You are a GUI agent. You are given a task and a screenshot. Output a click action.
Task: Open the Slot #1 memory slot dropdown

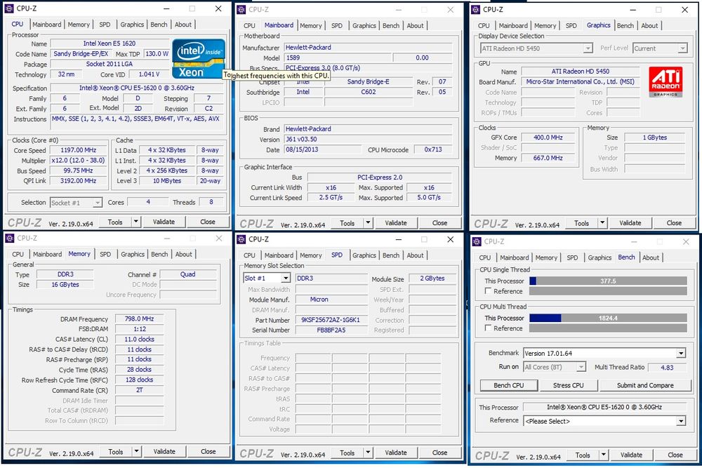286,278
